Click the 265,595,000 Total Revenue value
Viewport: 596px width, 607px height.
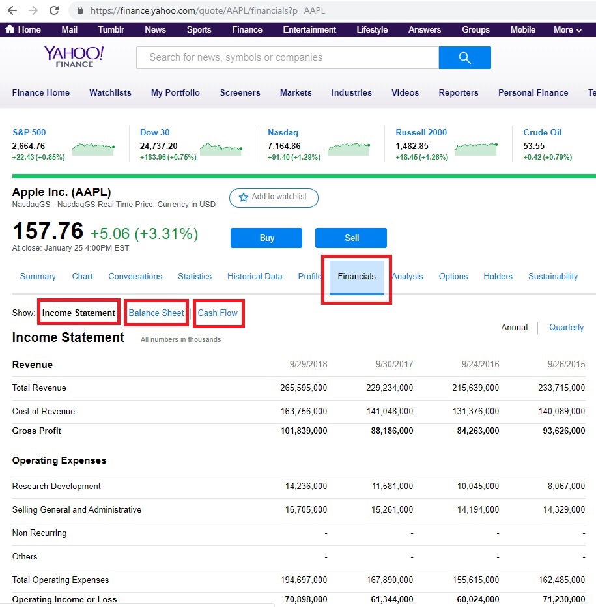(x=304, y=388)
